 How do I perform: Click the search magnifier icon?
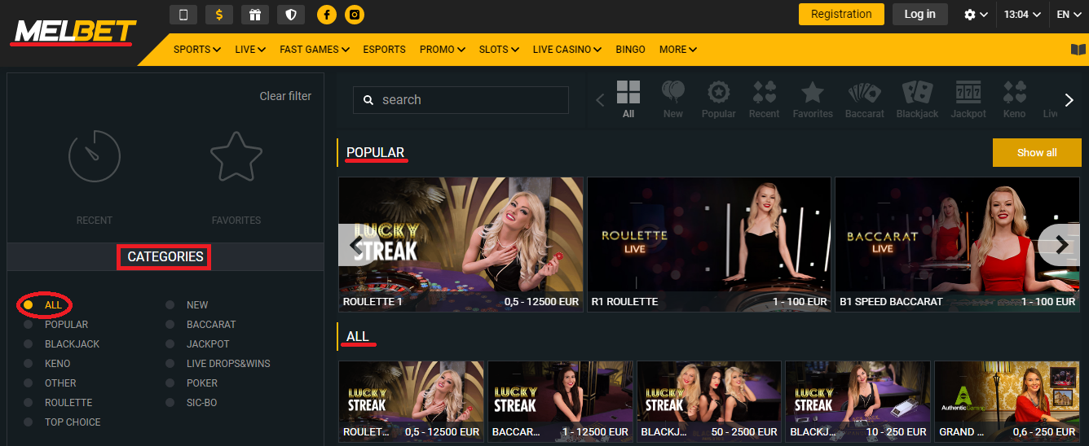(x=368, y=100)
